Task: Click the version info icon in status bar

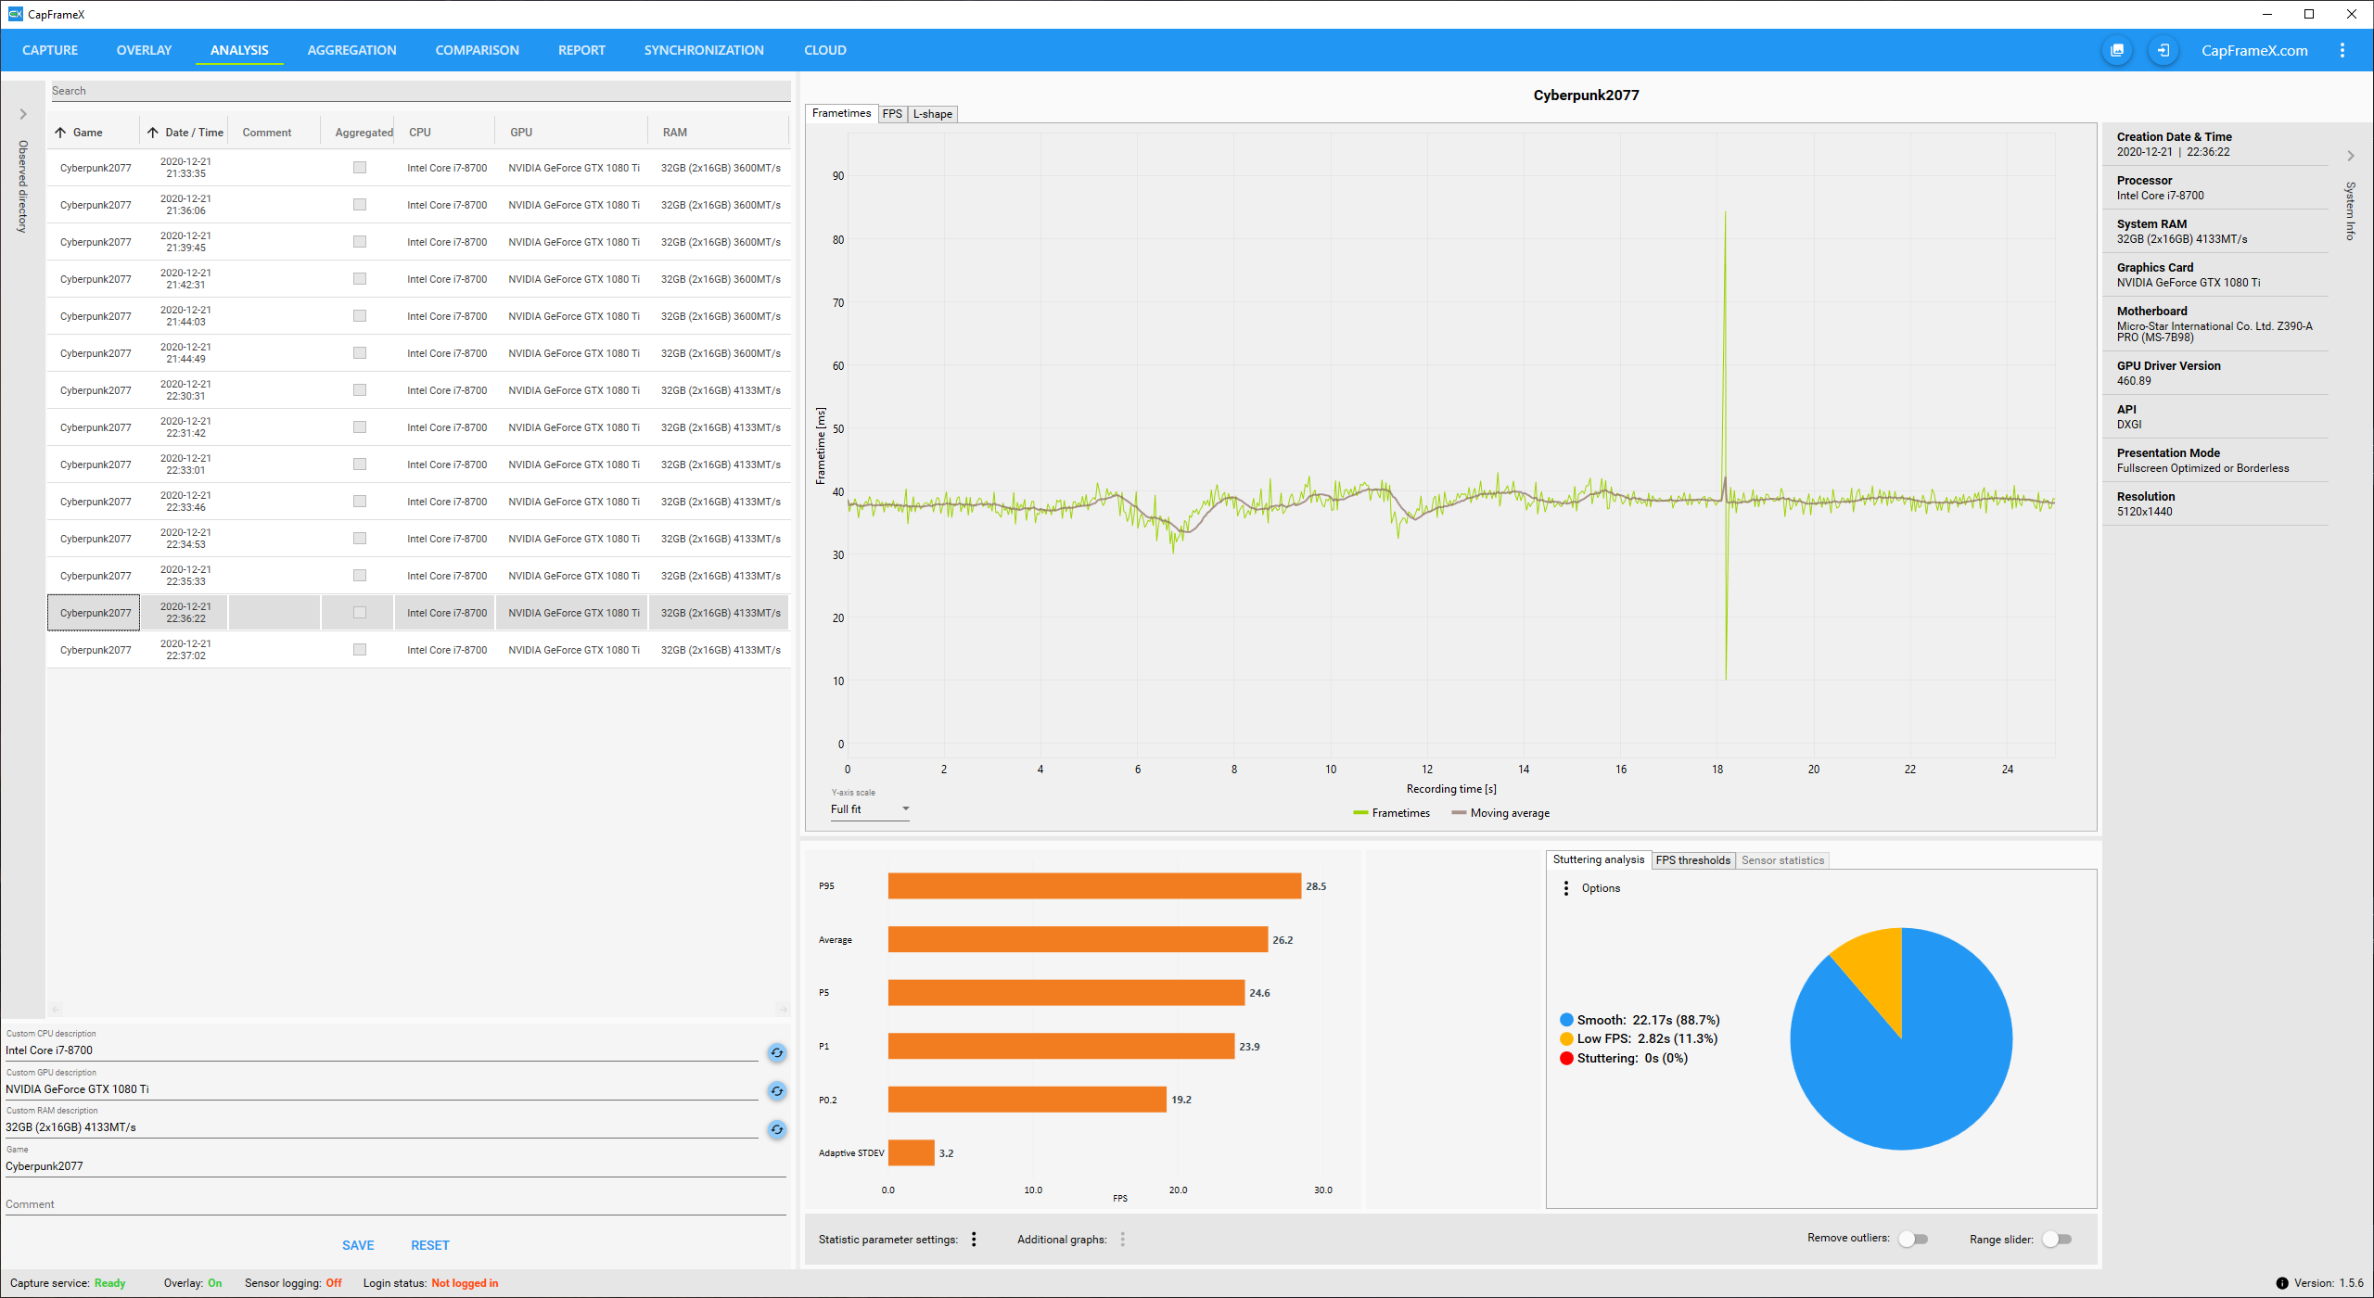Action: click(x=2281, y=1283)
